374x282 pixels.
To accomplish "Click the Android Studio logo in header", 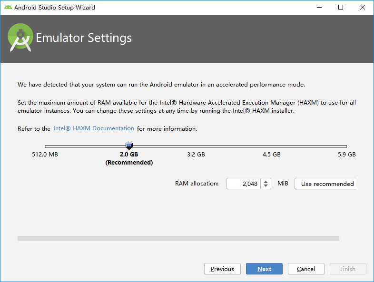I will pyautogui.click(x=20, y=38).
